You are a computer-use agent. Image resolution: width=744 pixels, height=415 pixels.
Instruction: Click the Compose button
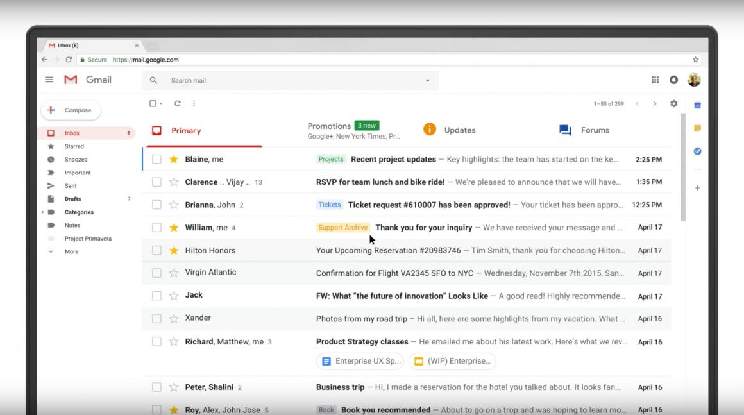pos(71,110)
